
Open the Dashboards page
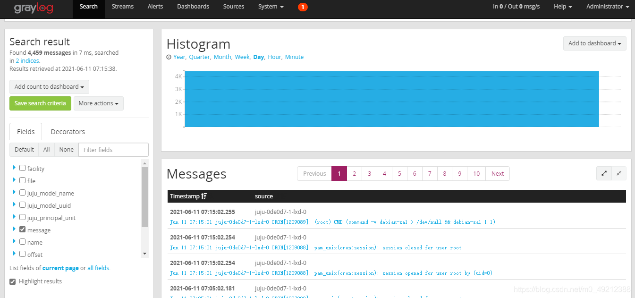coord(193,7)
